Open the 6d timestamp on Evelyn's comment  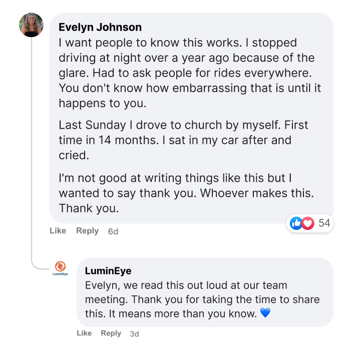pos(113,231)
